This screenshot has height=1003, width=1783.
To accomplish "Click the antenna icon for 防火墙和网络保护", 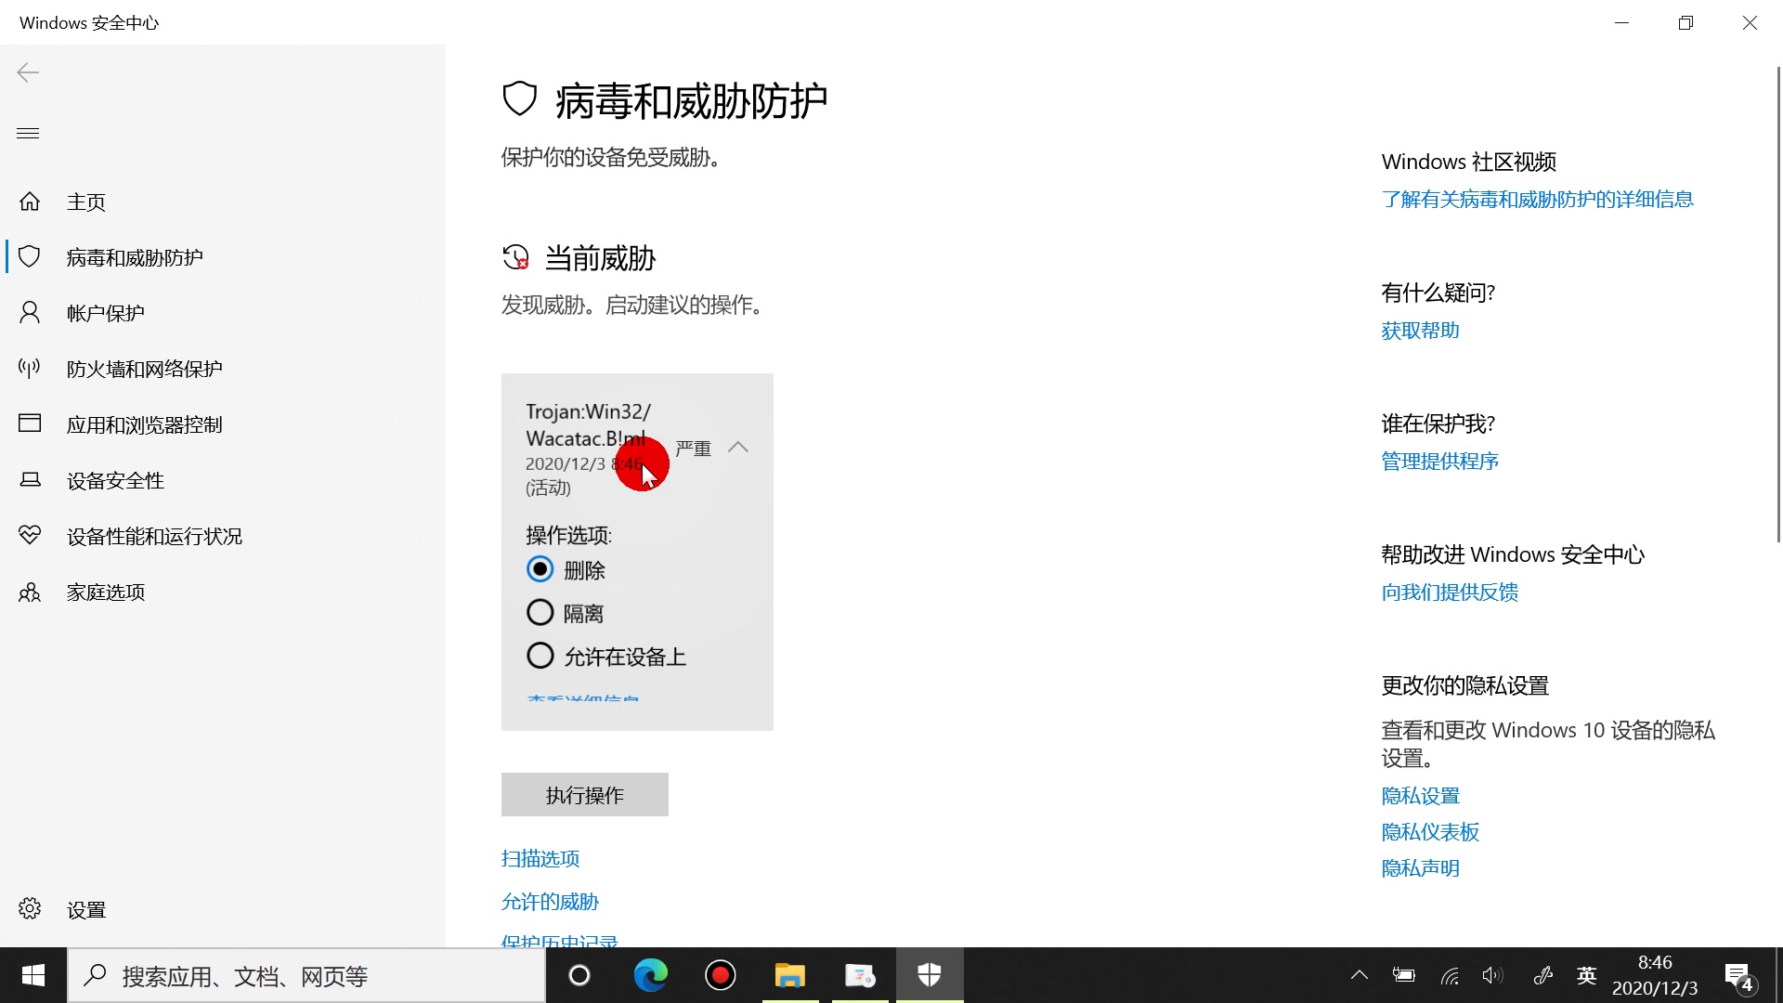I will (30, 369).
